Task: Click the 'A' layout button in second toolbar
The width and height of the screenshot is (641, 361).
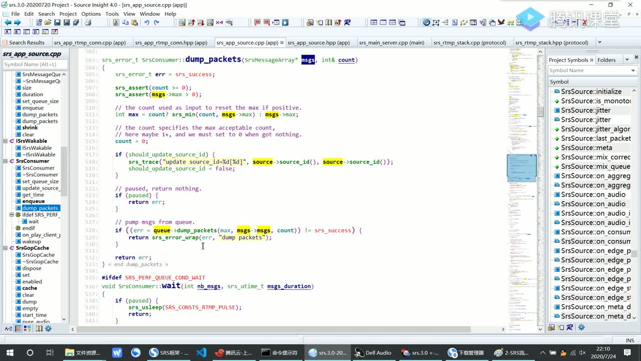Action: pyautogui.click(x=8, y=32)
